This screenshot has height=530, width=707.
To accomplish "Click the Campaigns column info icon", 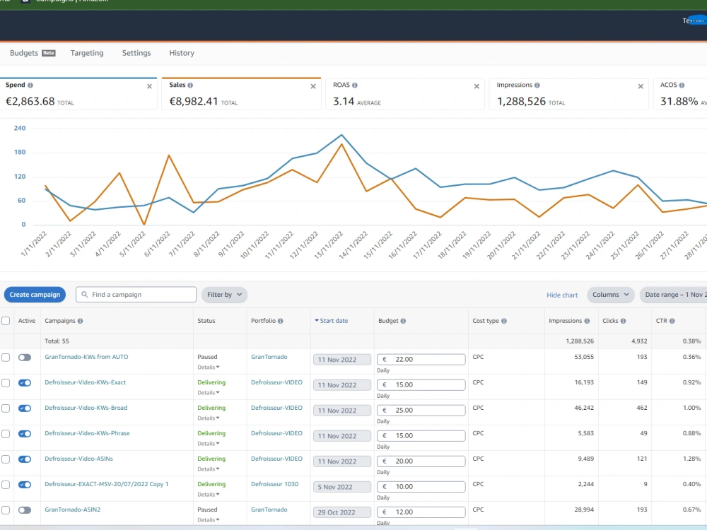I will point(81,321).
